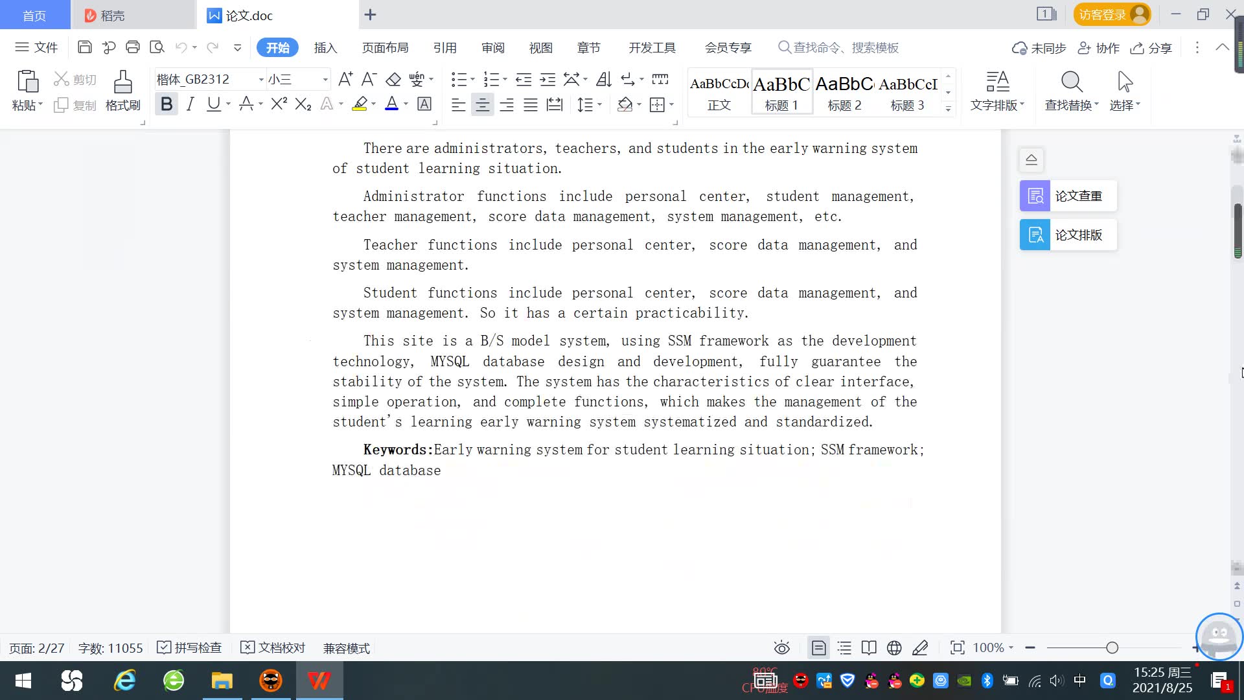
Task: Open the font size dropdown 小三
Action: 325,80
